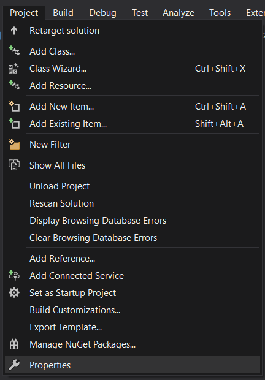Open project Properties
The width and height of the screenshot is (265, 380).
click(x=132, y=365)
